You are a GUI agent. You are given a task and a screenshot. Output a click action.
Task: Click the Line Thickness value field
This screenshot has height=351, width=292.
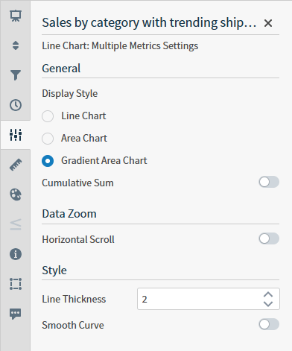[209, 299]
